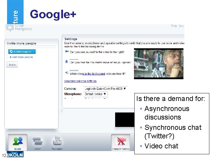Open the Invite people panel icon

point(18,142)
